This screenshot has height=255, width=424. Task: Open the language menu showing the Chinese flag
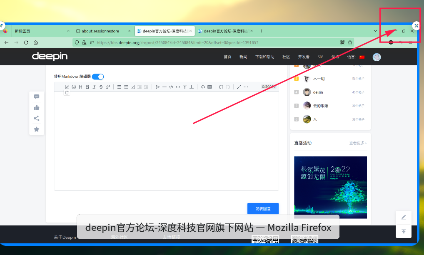(362, 57)
